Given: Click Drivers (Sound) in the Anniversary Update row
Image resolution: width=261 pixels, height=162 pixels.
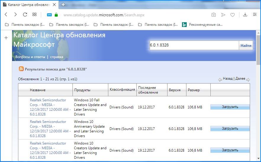Looking at the screenshot, I should [x=122, y=129].
